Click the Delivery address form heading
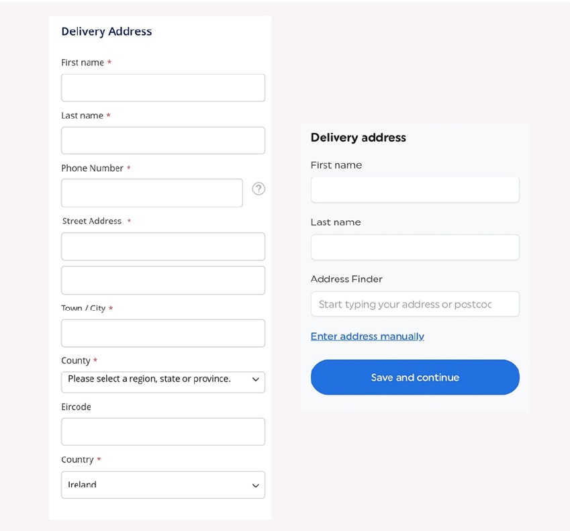 (x=358, y=138)
